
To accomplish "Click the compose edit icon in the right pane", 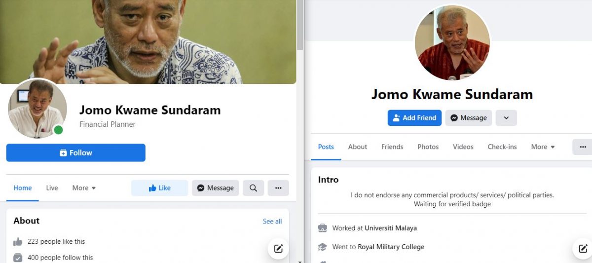I will [583, 249].
